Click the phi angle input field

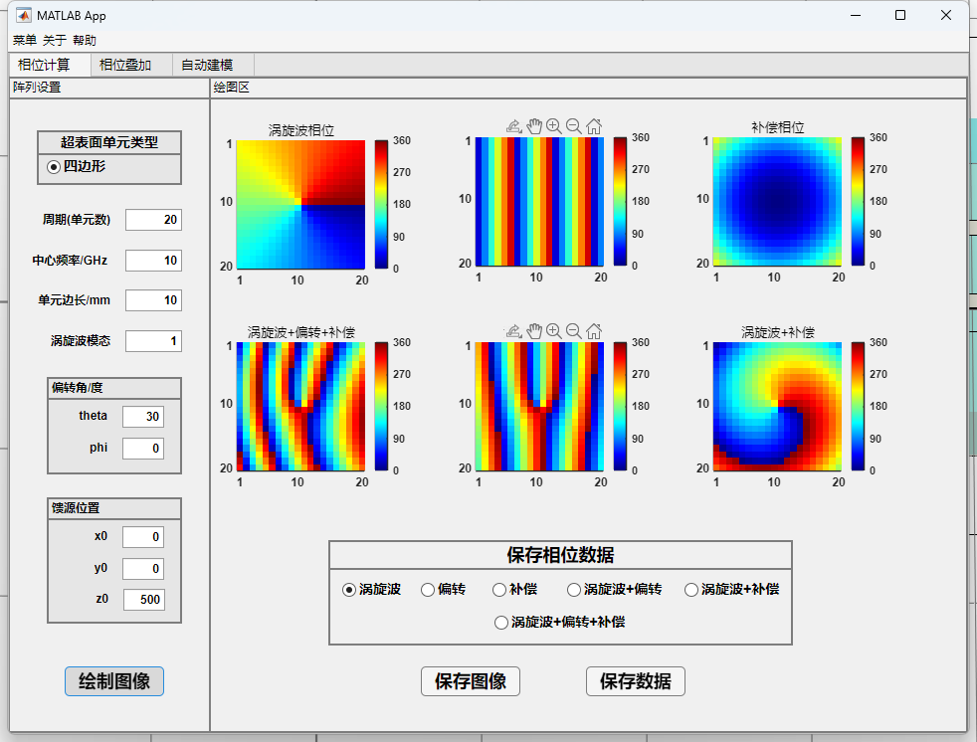coord(143,449)
